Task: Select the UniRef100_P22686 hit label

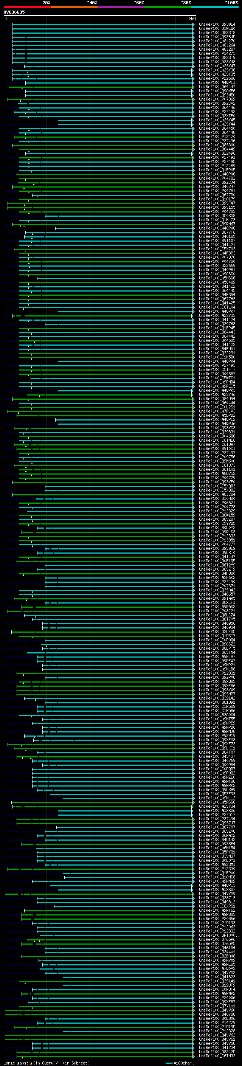Action: pyautogui.click(x=217, y=79)
